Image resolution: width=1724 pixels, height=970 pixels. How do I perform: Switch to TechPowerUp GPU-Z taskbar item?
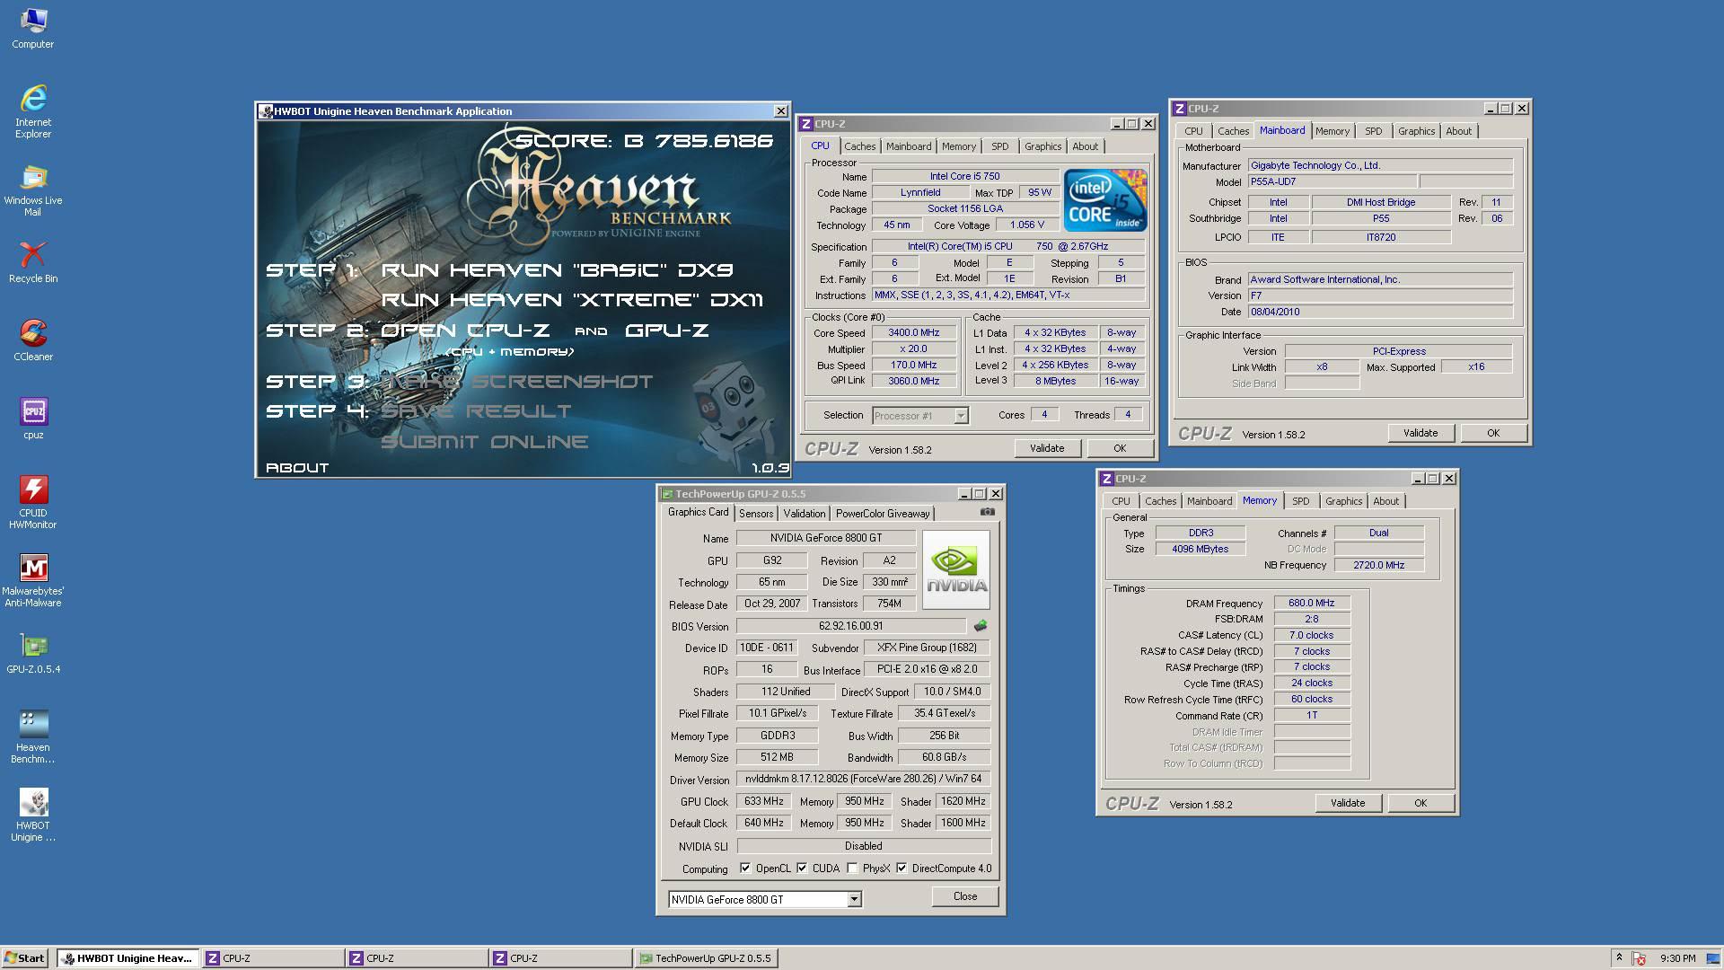click(706, 958)
